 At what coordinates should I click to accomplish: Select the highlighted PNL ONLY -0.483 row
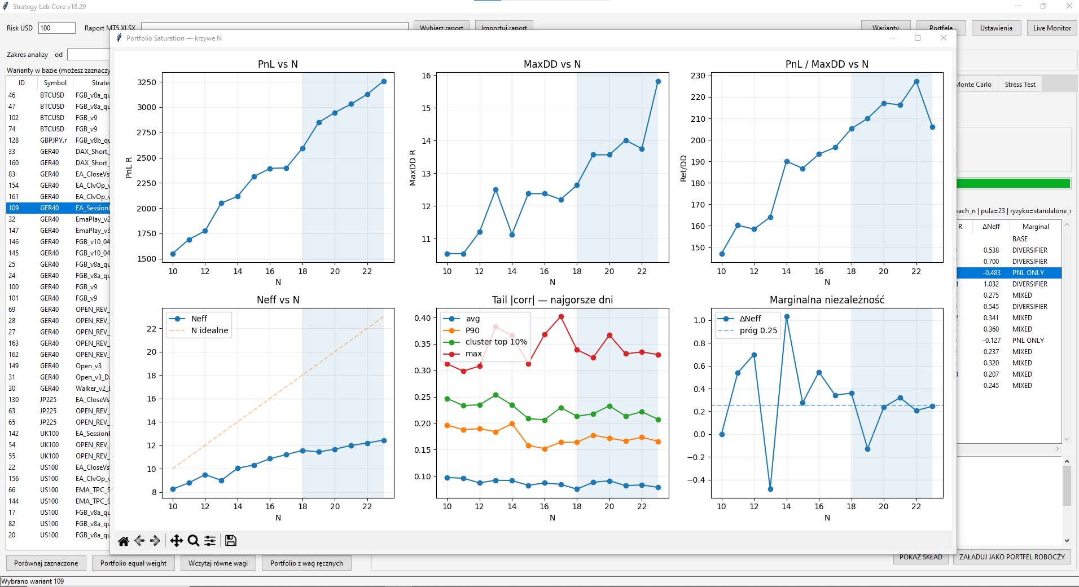(1009, 273)
